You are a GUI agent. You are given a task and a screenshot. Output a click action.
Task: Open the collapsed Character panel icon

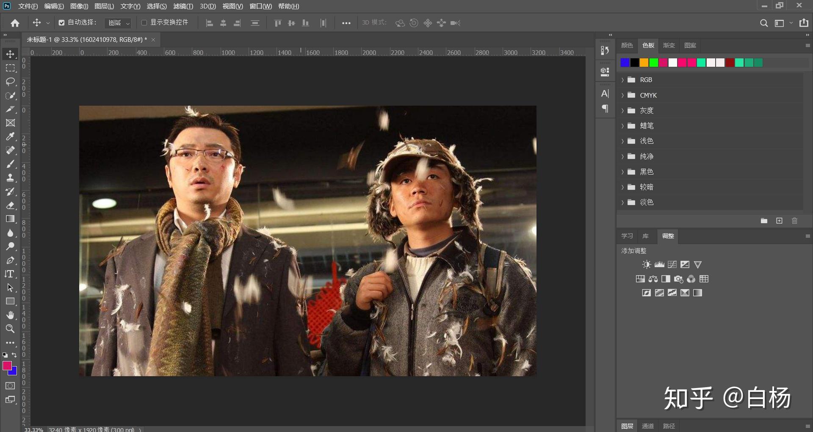(x=605, y=94)
